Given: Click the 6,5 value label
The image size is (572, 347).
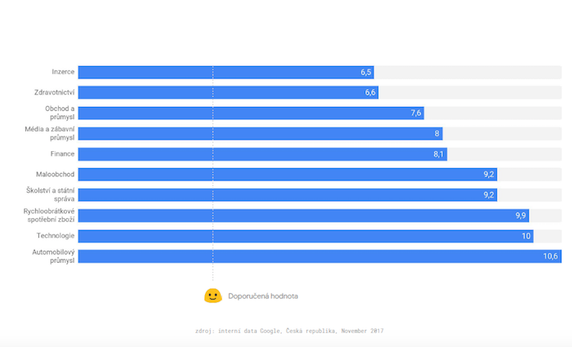Looking at the screenshot, I should pyautogui.click(x=366, y=73).
